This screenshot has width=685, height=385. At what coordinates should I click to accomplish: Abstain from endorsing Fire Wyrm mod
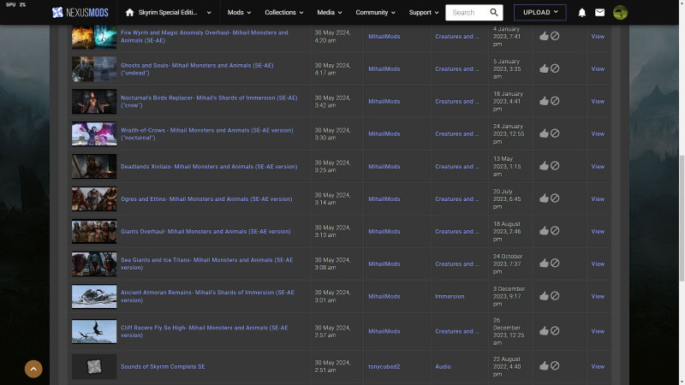(x=555, y=36)
